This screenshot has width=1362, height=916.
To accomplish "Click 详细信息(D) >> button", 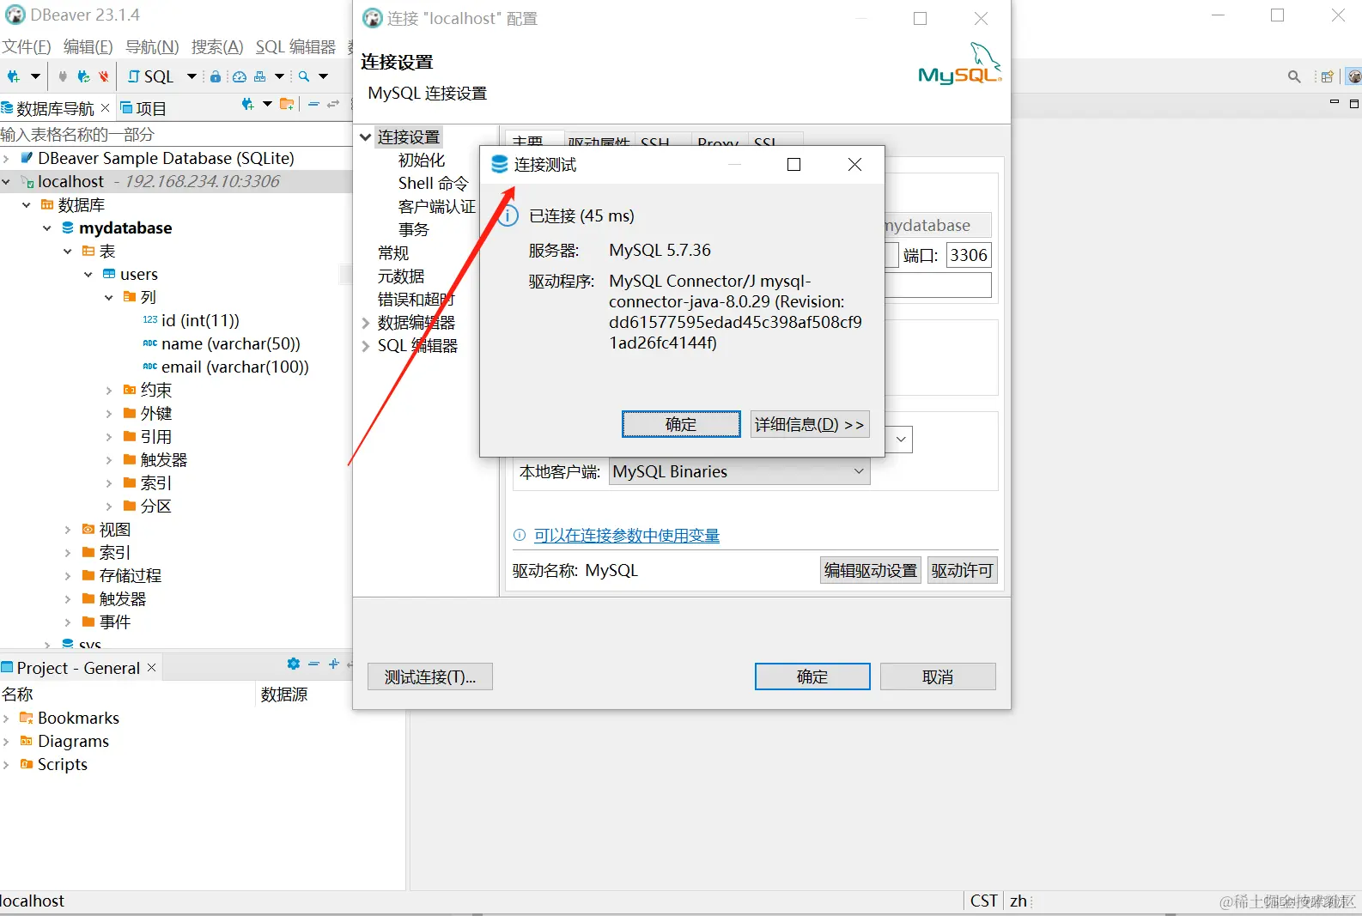I will 810,424.
